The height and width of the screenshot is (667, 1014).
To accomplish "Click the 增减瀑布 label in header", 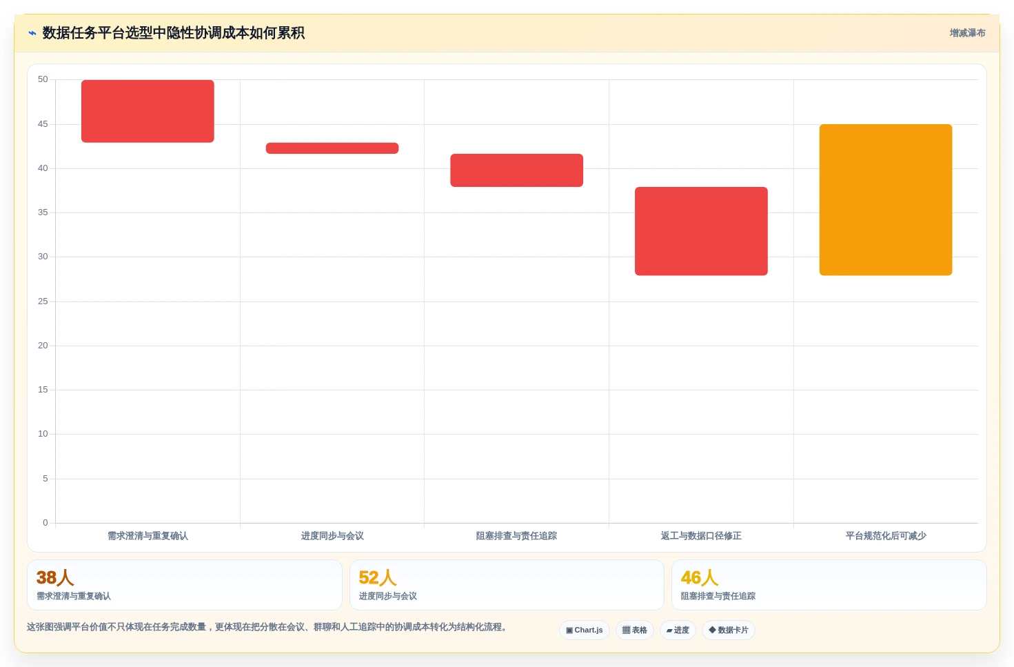I will pos(967,33).
